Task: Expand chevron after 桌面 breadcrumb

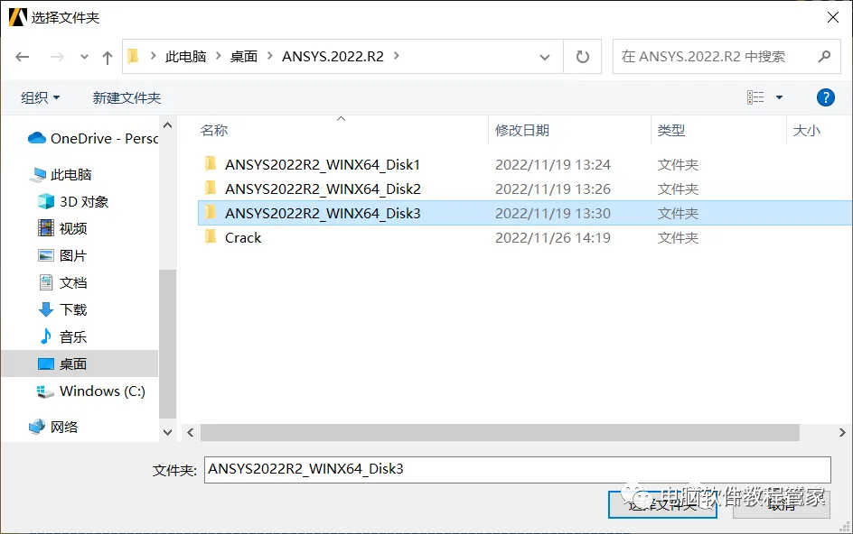Action: [x=269, y=56]
